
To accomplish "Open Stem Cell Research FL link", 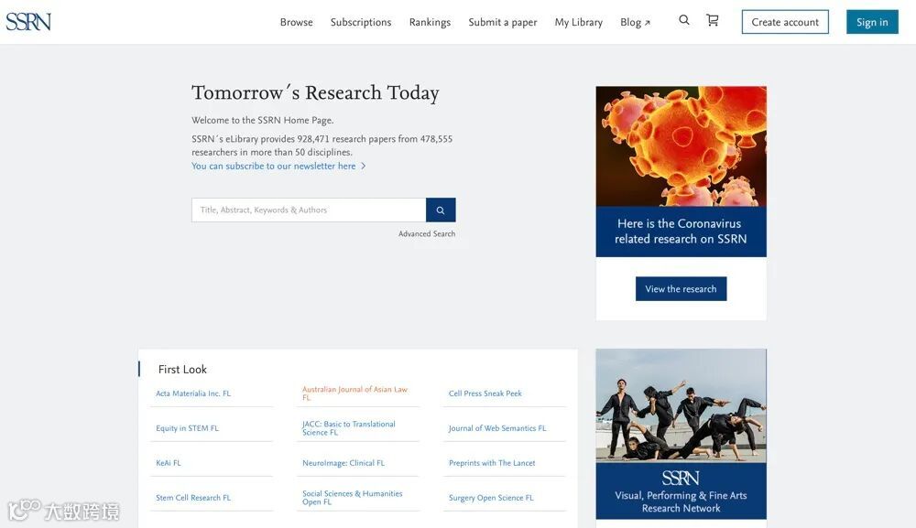I will point(192,498).
